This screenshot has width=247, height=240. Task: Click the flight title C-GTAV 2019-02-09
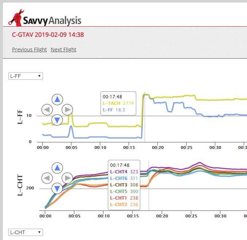click(48, 35)
